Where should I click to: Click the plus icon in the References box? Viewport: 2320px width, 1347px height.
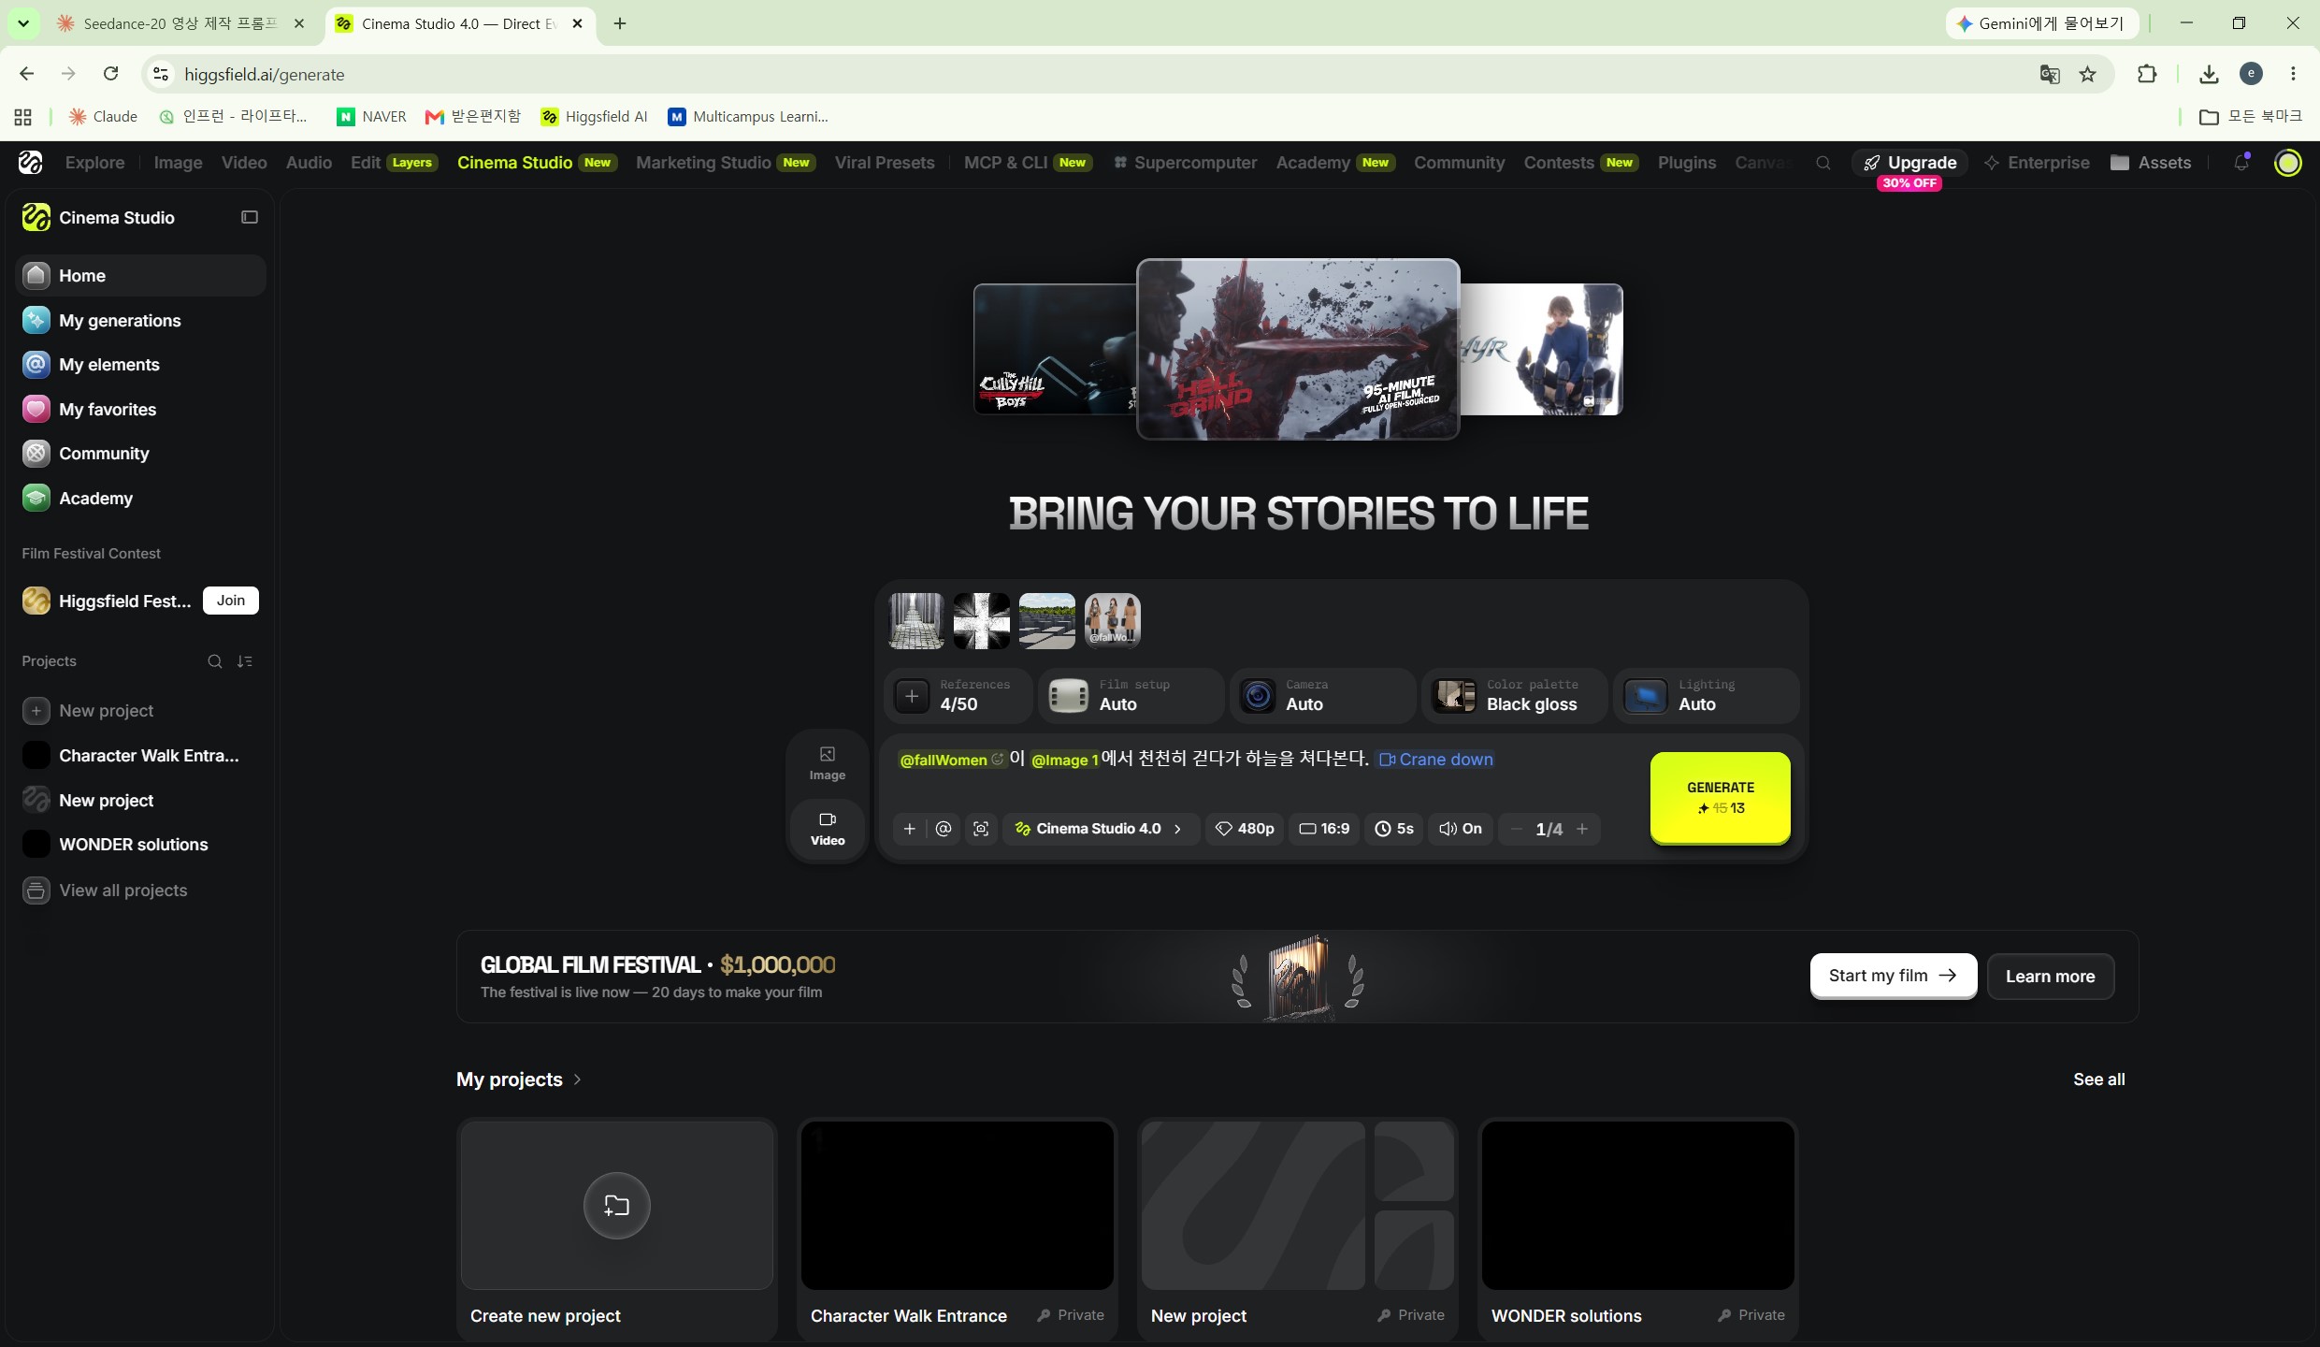912,695
